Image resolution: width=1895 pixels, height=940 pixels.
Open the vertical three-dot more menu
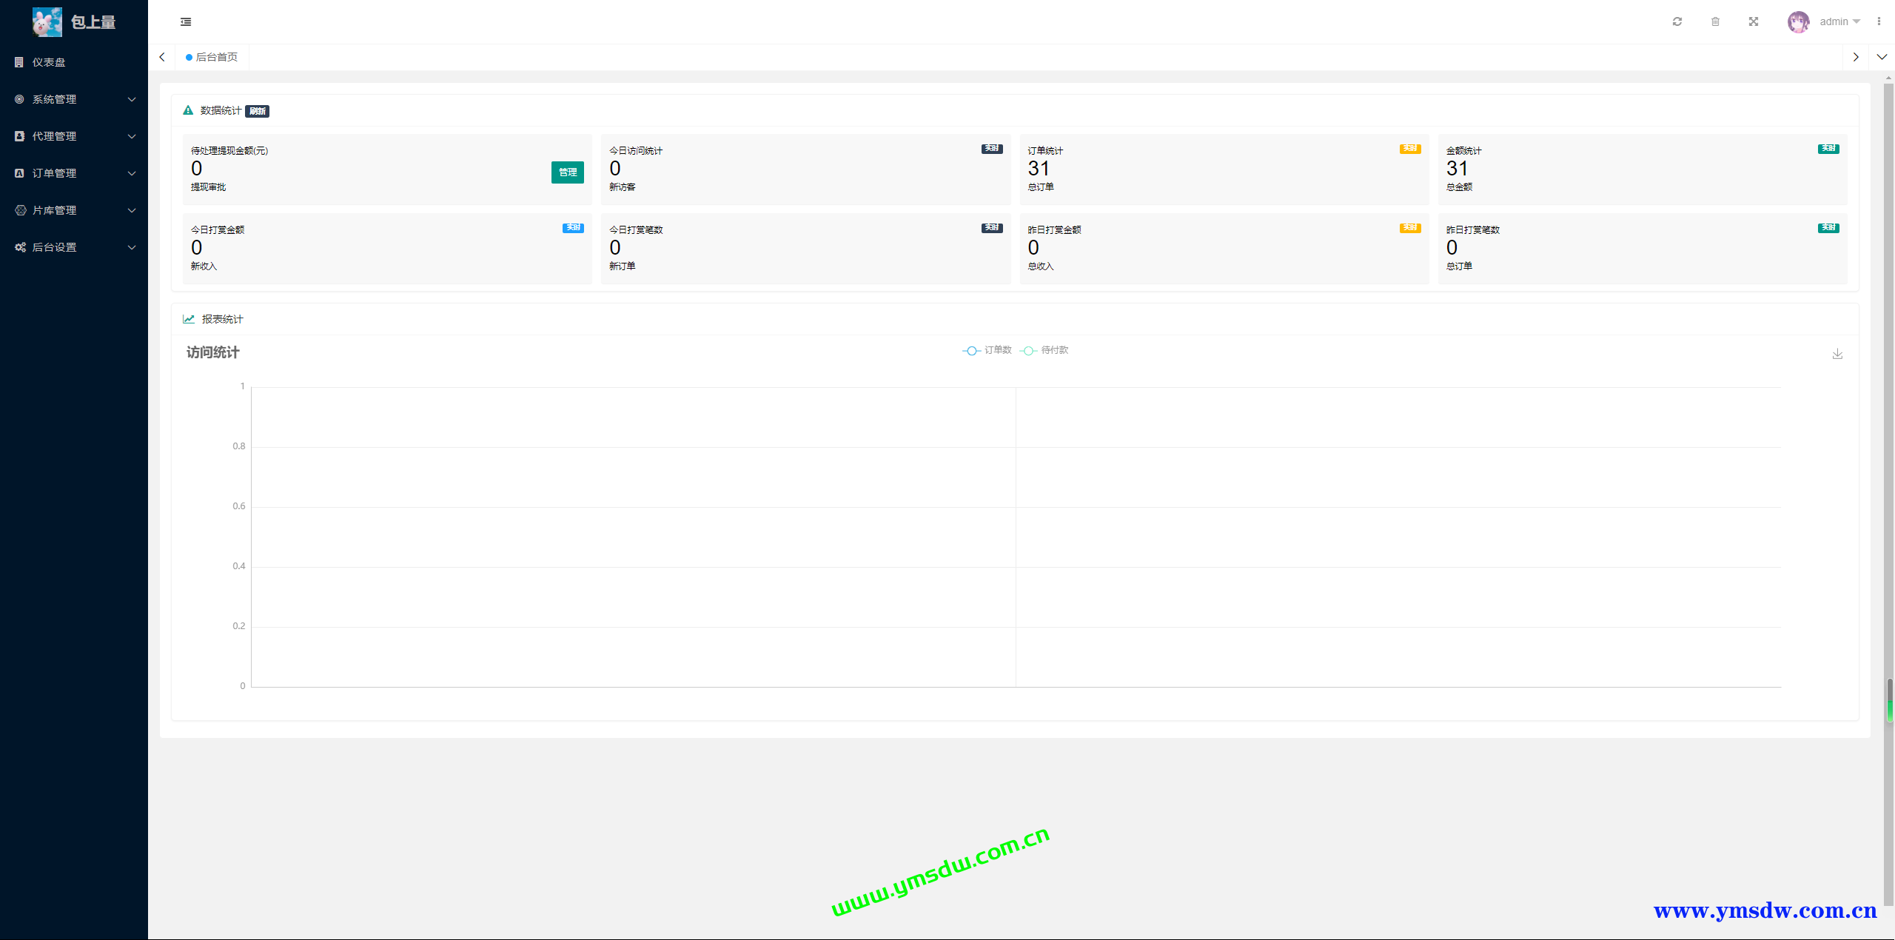[x=1879, y=21]
